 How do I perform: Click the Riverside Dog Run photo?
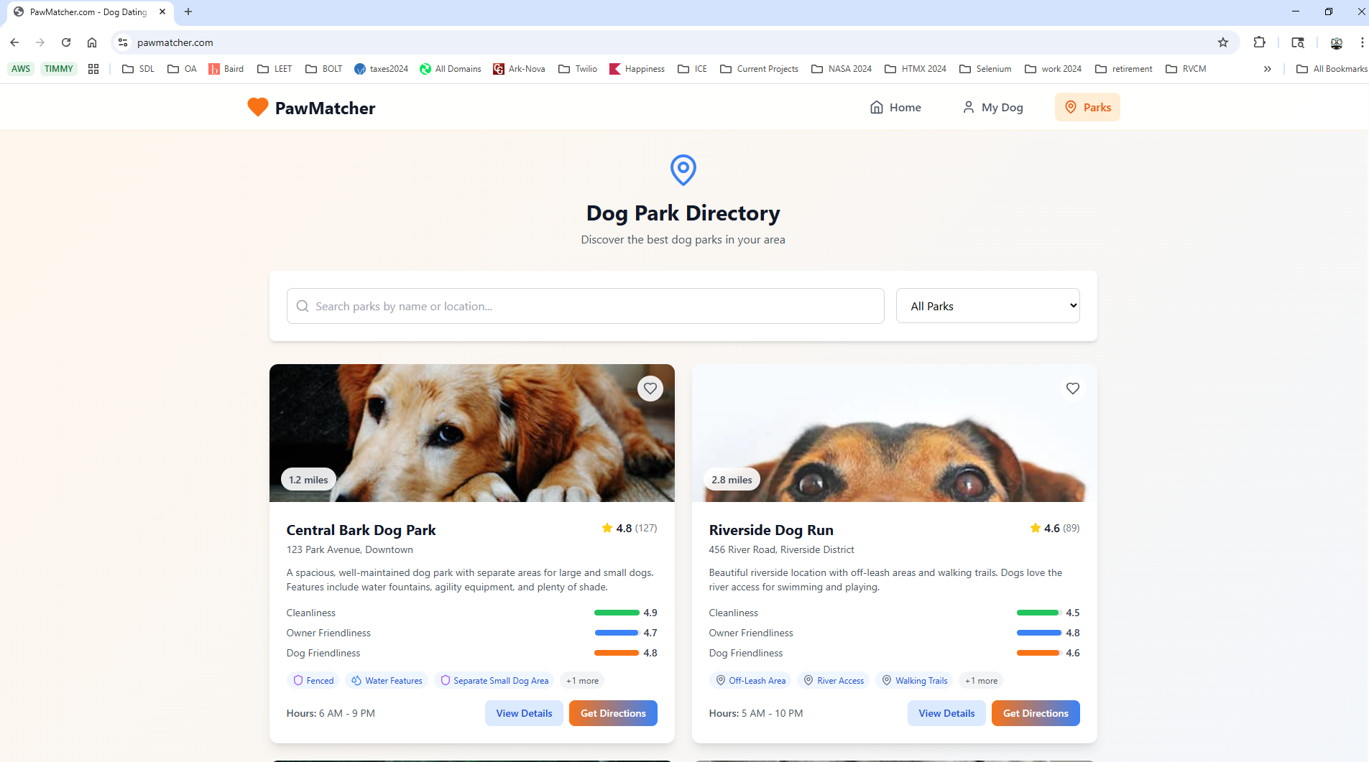895,433
